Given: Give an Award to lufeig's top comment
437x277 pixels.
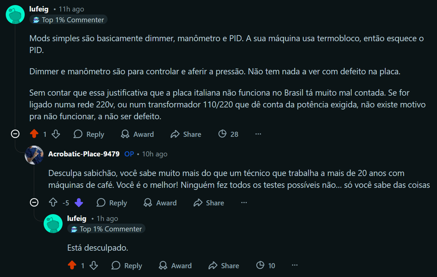Looking at the screenshot, I should [x=137, y=134].
